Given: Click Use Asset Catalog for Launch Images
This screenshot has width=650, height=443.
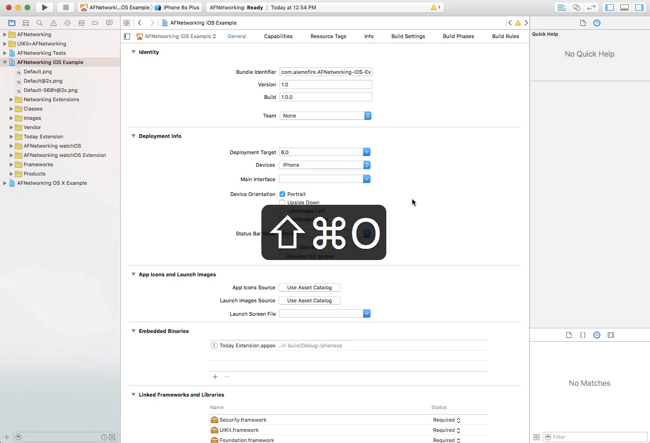Looking at the screenshot, I should (x=309, y=300).
